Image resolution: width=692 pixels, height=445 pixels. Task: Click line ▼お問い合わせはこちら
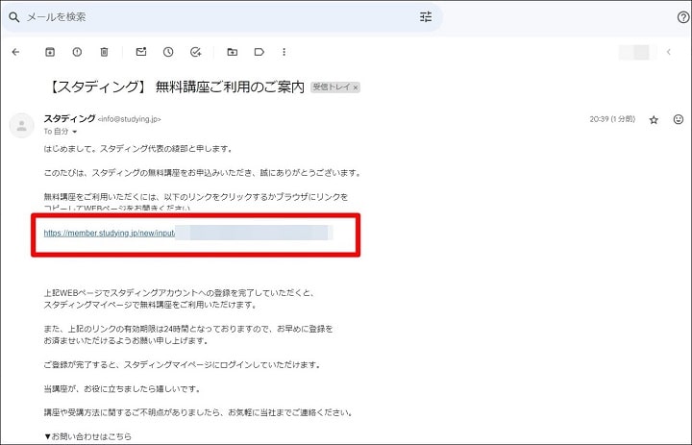[x=87, y=436]
